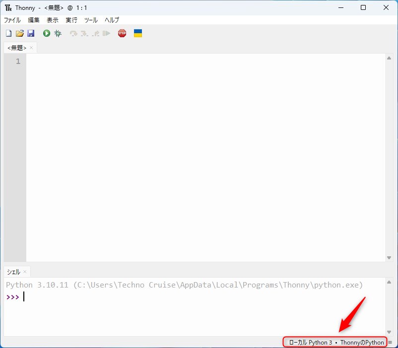Close the シェル panel tab
Viewport: 398px width, 348px height.
(25, 272)
